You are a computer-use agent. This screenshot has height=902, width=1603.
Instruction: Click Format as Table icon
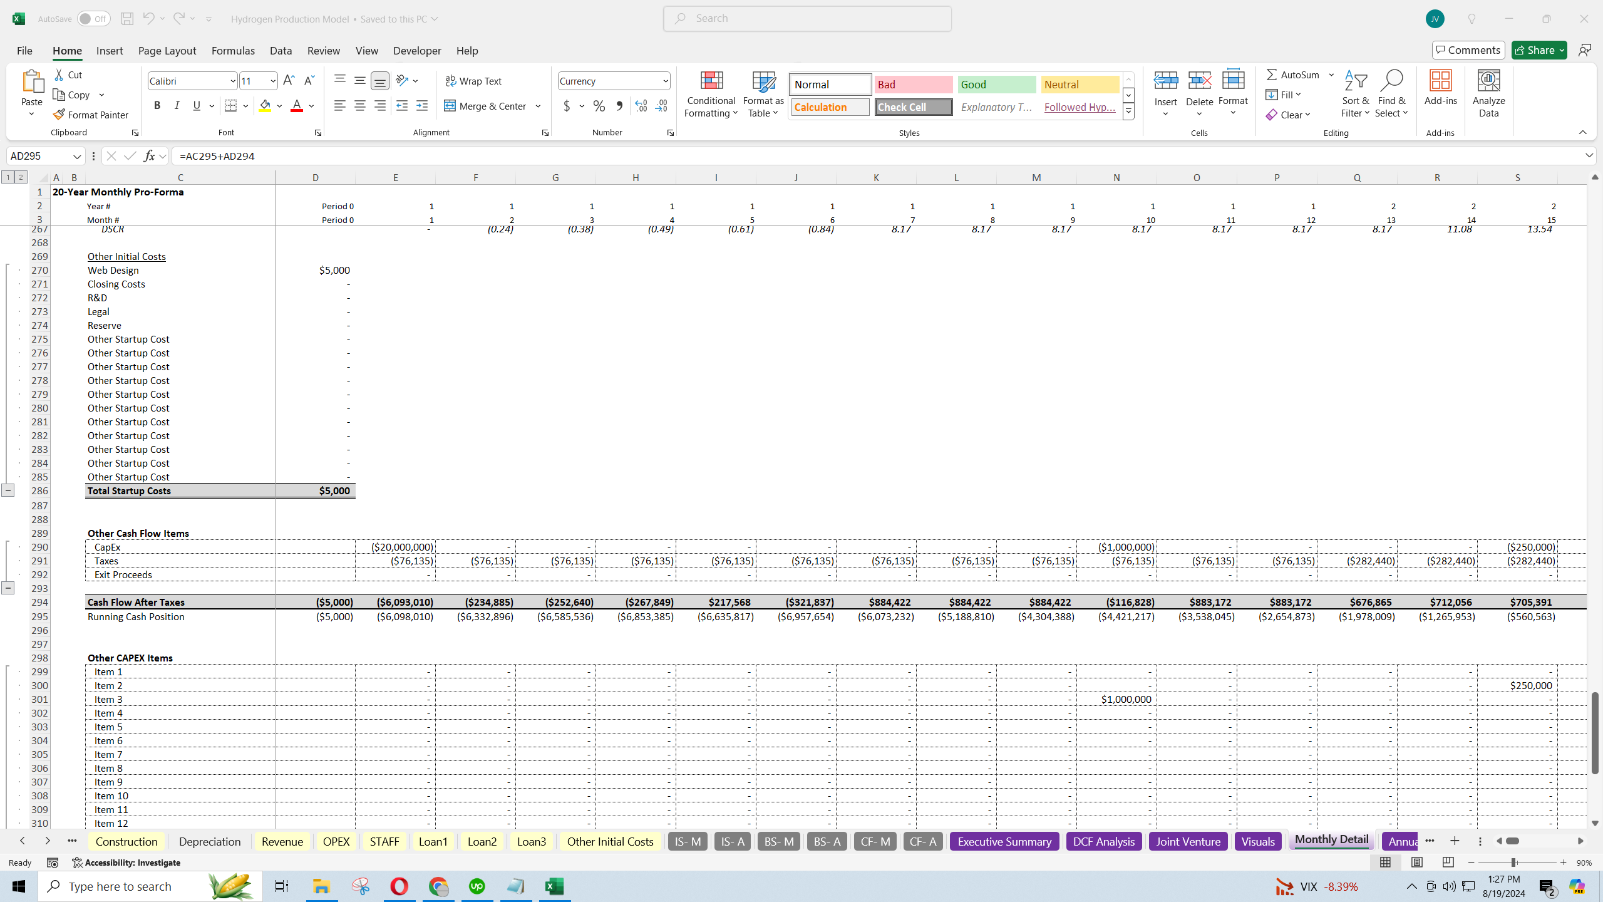(763, 80)
